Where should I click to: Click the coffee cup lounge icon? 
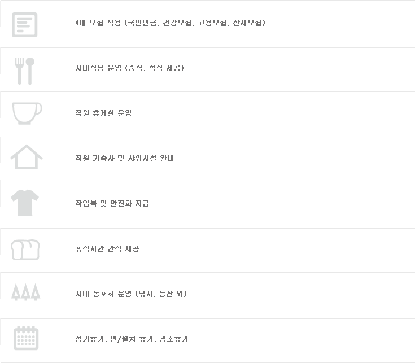[x=27, y=113]
